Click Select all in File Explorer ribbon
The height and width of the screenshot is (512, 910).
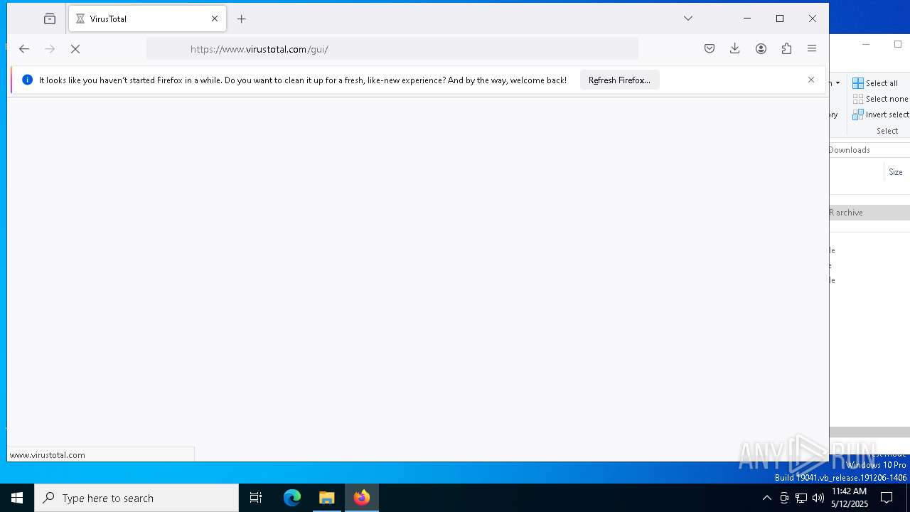click(x=876, y=83)
